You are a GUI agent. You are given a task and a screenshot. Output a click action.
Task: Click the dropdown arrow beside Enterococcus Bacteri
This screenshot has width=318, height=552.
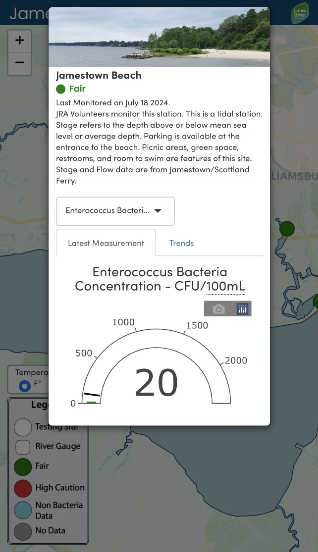click(x=158, y=211)
